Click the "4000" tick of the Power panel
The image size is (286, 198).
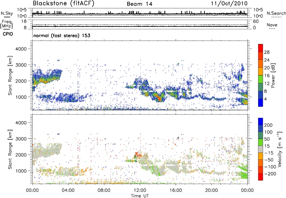point(21,49)
